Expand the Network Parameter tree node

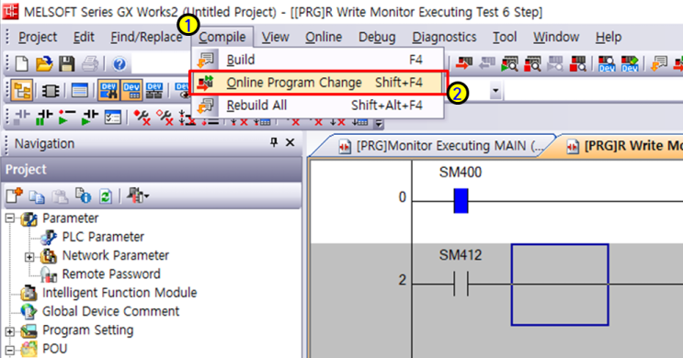coord(28,257)
